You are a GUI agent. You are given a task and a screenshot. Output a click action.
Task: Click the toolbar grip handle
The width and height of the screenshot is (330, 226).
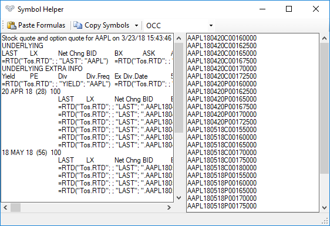coord(3,25)
